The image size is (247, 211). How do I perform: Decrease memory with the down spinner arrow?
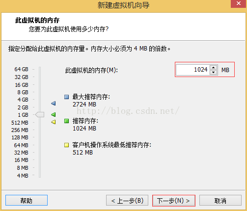213,72
